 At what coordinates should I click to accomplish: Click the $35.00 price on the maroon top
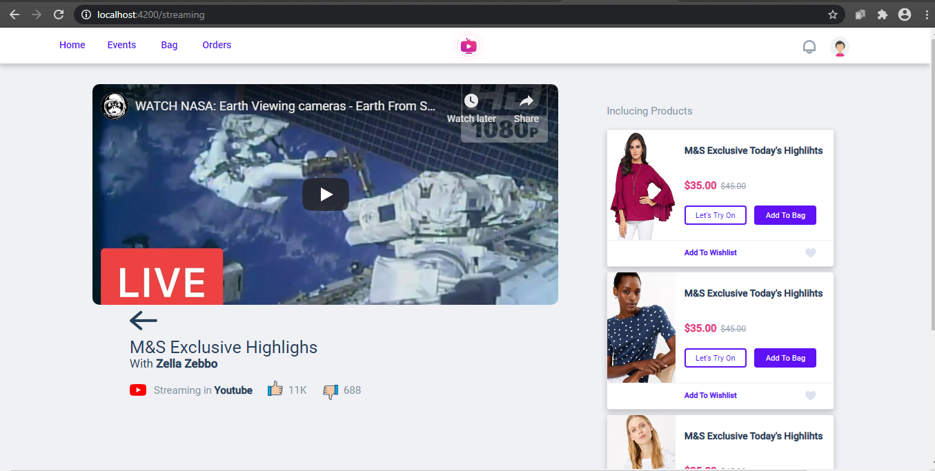(x=700, y=186)
